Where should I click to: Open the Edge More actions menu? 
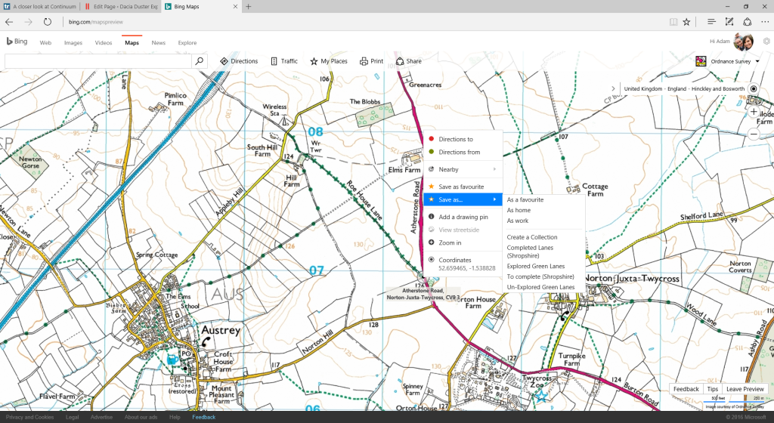coord(766,22)
